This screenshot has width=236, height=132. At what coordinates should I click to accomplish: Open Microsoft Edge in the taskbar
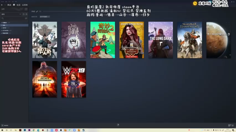(38, 130)
